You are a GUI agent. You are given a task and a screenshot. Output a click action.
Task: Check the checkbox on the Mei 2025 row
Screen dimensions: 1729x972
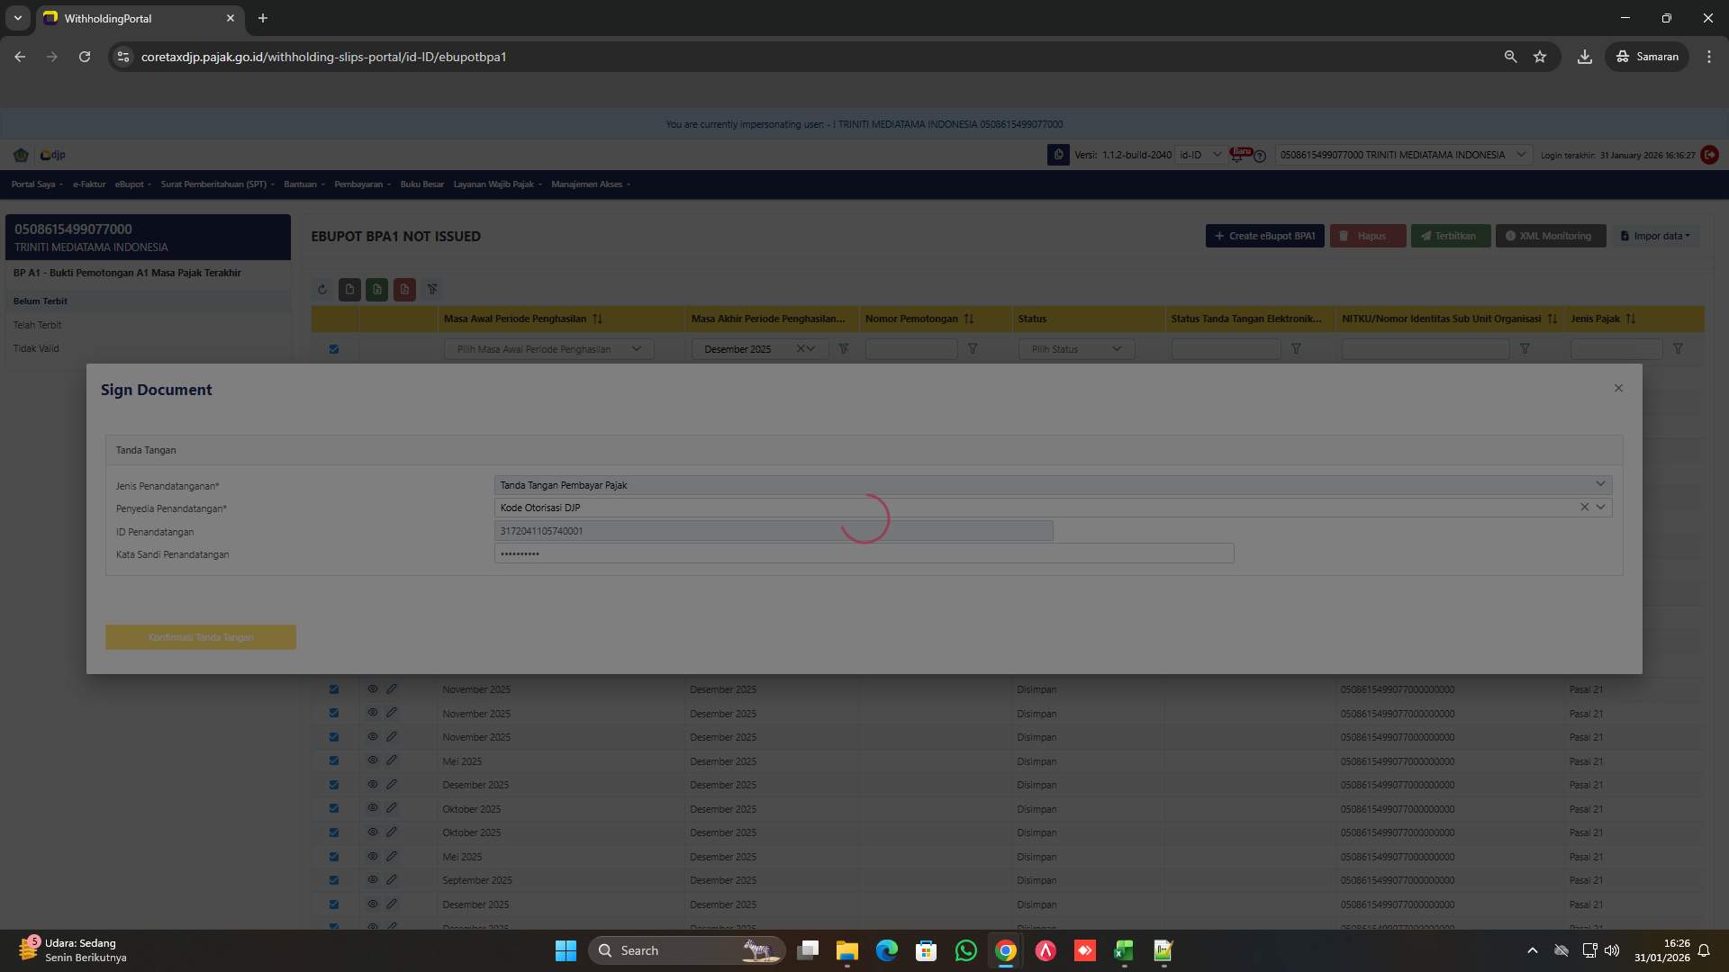(334, 760)
